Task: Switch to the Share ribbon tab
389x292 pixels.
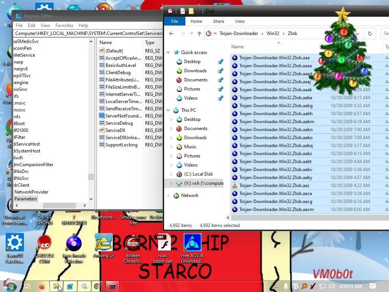Action: 218,21
